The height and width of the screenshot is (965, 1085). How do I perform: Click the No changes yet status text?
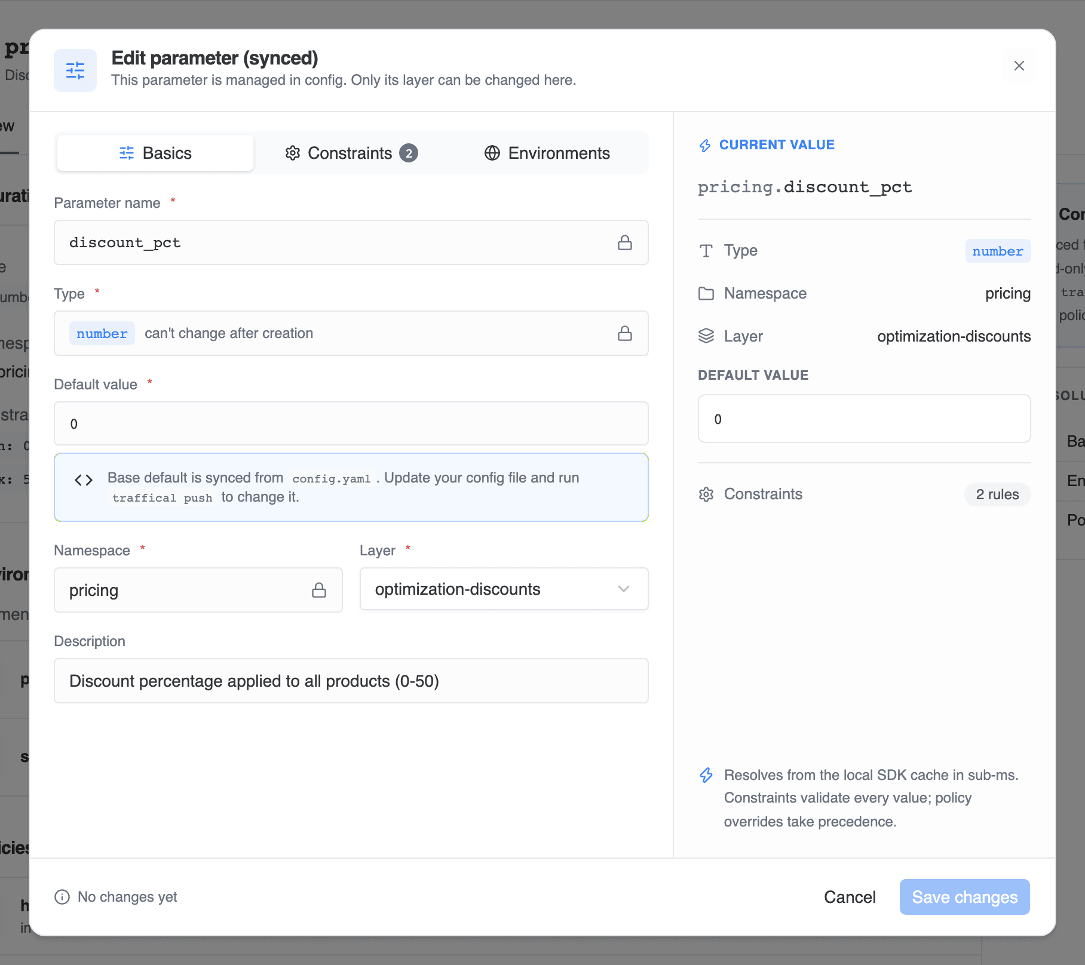coord(127,897)
